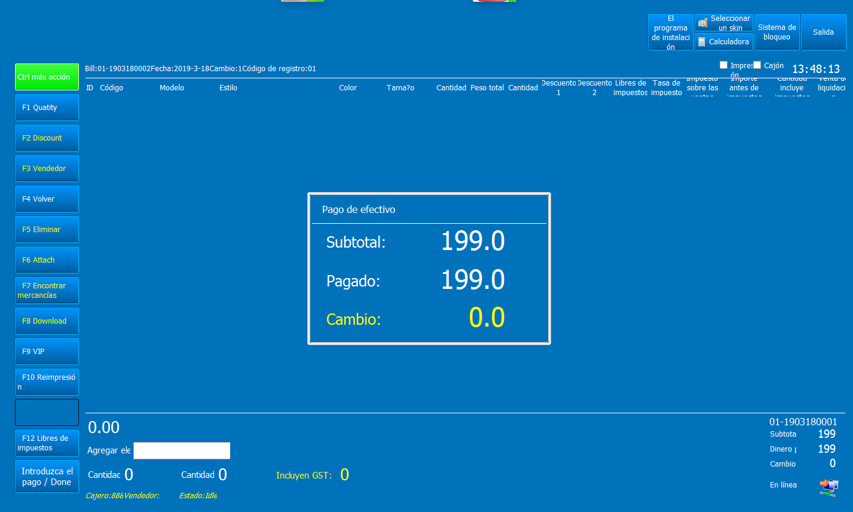Screen dimensions: 853x512
Task: Click the previous bill number 01-1903180001
Action: 803,422
